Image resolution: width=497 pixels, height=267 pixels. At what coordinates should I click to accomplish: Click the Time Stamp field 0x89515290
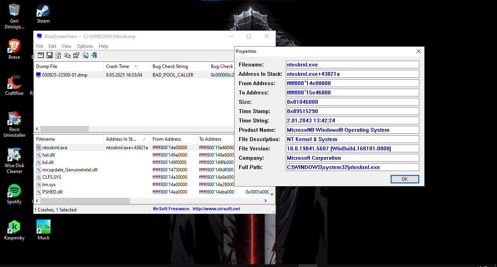pos(353,111)
